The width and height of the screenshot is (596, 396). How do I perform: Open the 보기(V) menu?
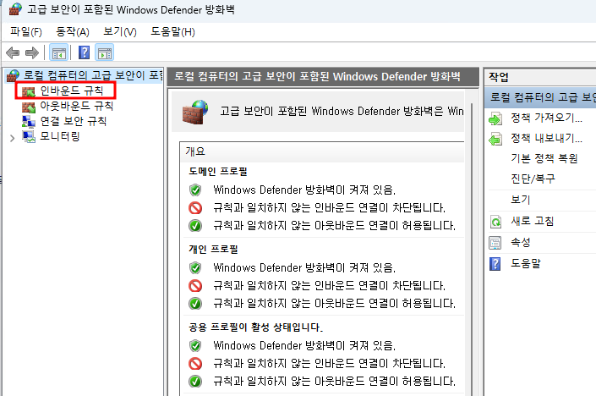tap(120, 31)
